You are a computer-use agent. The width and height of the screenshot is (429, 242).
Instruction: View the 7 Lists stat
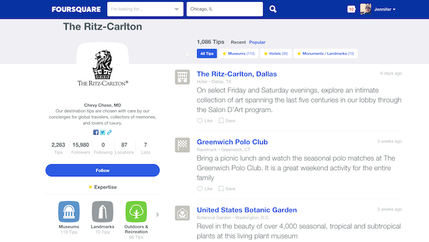pos(145,148)
